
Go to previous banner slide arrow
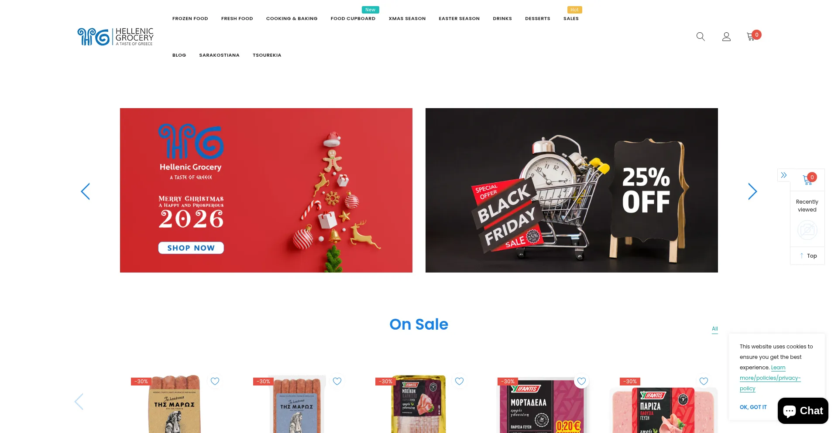(x=86, y=191)
